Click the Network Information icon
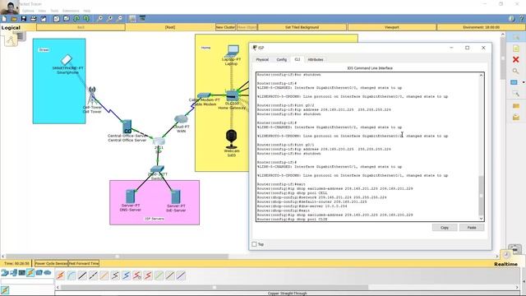Image resolution: width=526 pixels, height=296 pixels. click(511, 19)
